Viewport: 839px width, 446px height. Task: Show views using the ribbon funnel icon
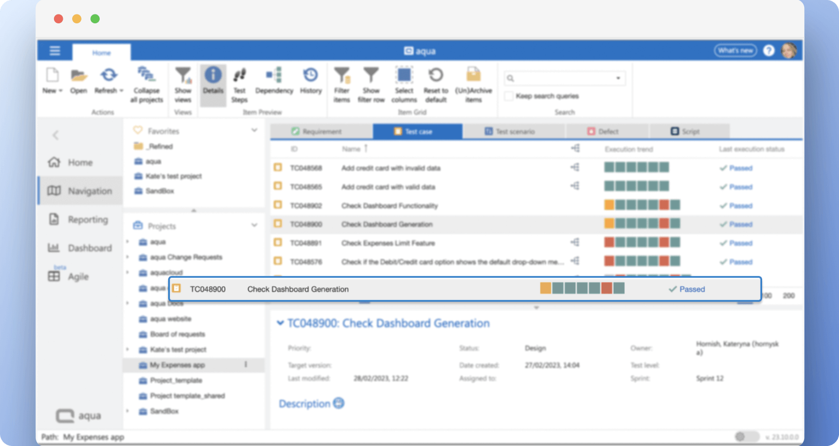pyautogui.click(x=183, y=75)
